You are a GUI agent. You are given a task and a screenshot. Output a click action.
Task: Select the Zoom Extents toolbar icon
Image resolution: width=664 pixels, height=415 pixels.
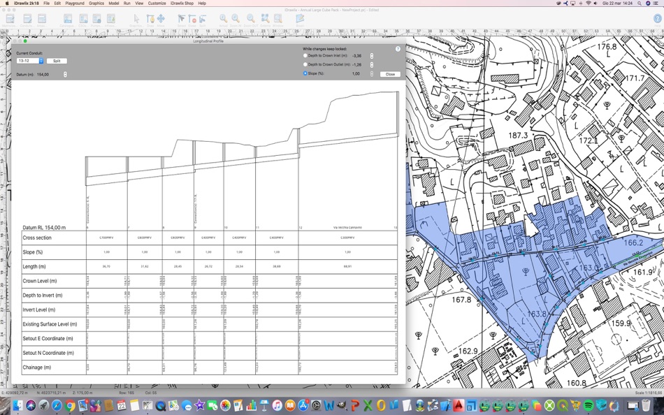[x=265, y=19]
